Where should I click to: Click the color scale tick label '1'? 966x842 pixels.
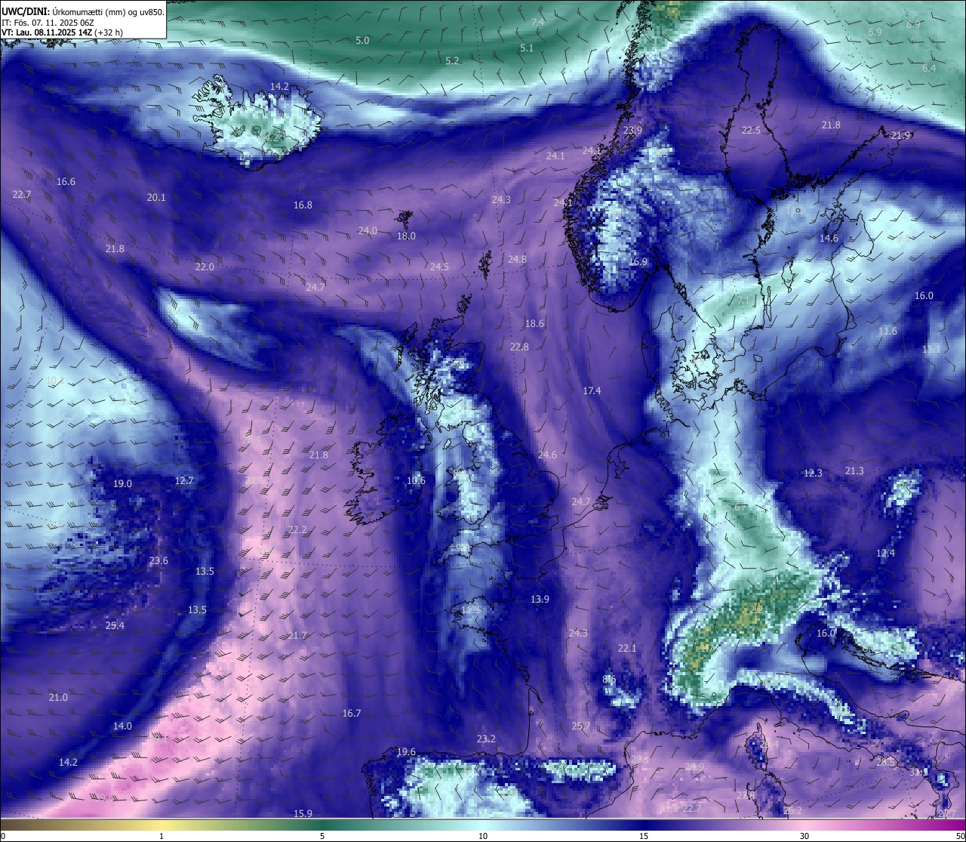coord(162,836)
